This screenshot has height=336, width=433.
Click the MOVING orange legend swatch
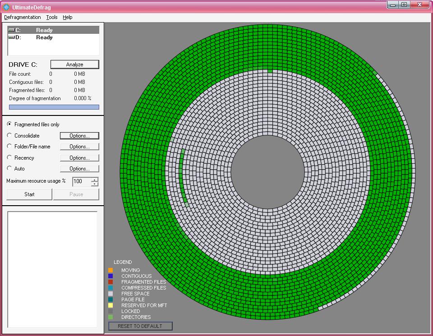[x=111, y=270]
